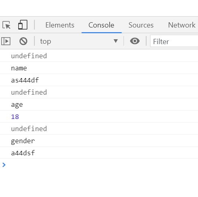Select the 'a44dsf' log entry
This screenshot has width=198, height=197.
pos(23,153)
